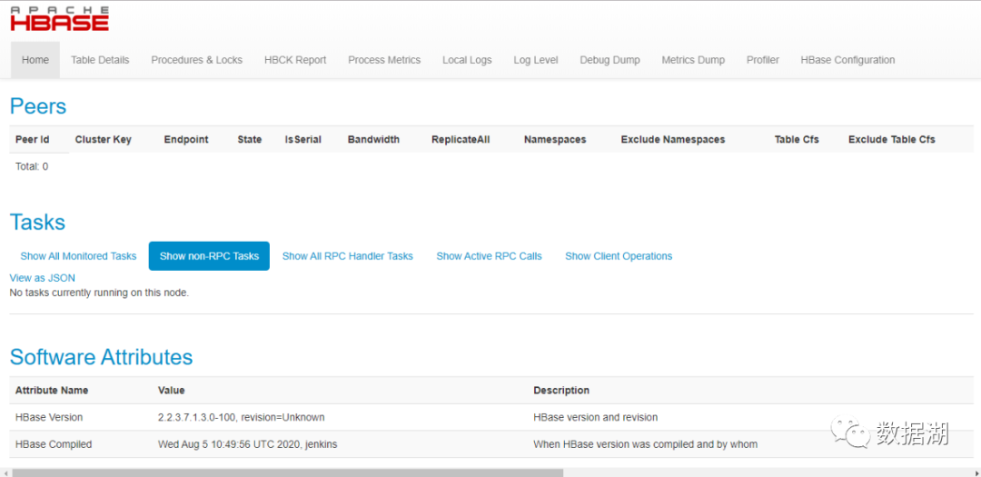Screen dimensions: 981x477
Task: Click the Namespaces column header
Action: 555,140
